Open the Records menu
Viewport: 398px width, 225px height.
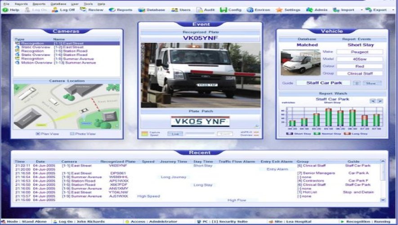(x=21, y=3)
